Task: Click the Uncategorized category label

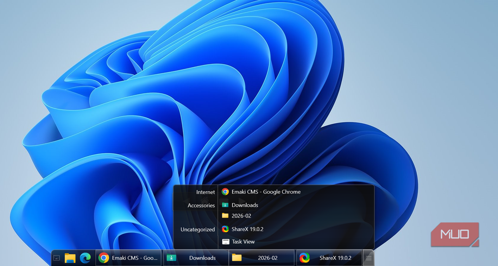Action: coord(198,230)
